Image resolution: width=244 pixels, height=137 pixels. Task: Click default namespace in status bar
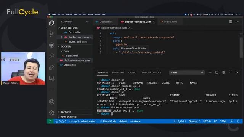123,121
